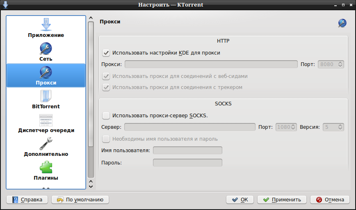Open the Дополнительно settings page
This screenshot has height=210, width=356.
[46, 147]
